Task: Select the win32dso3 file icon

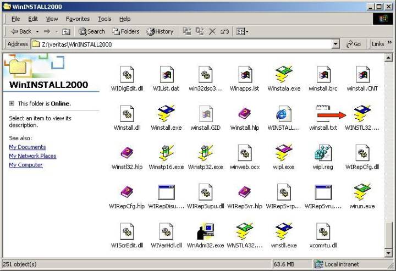Action: point(206,75)
